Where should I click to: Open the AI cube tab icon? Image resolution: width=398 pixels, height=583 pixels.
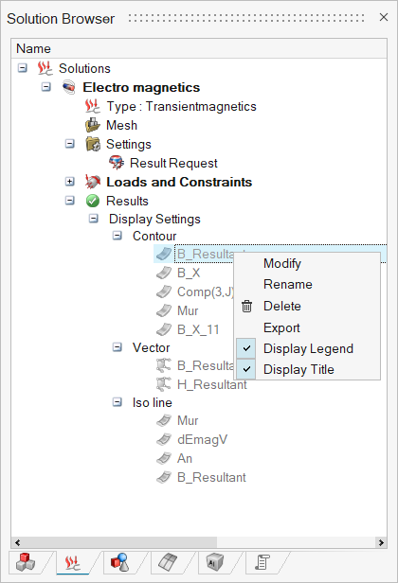(215, 562)
